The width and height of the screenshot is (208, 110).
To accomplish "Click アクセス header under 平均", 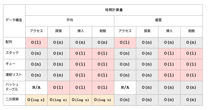I will pos(36,31).
